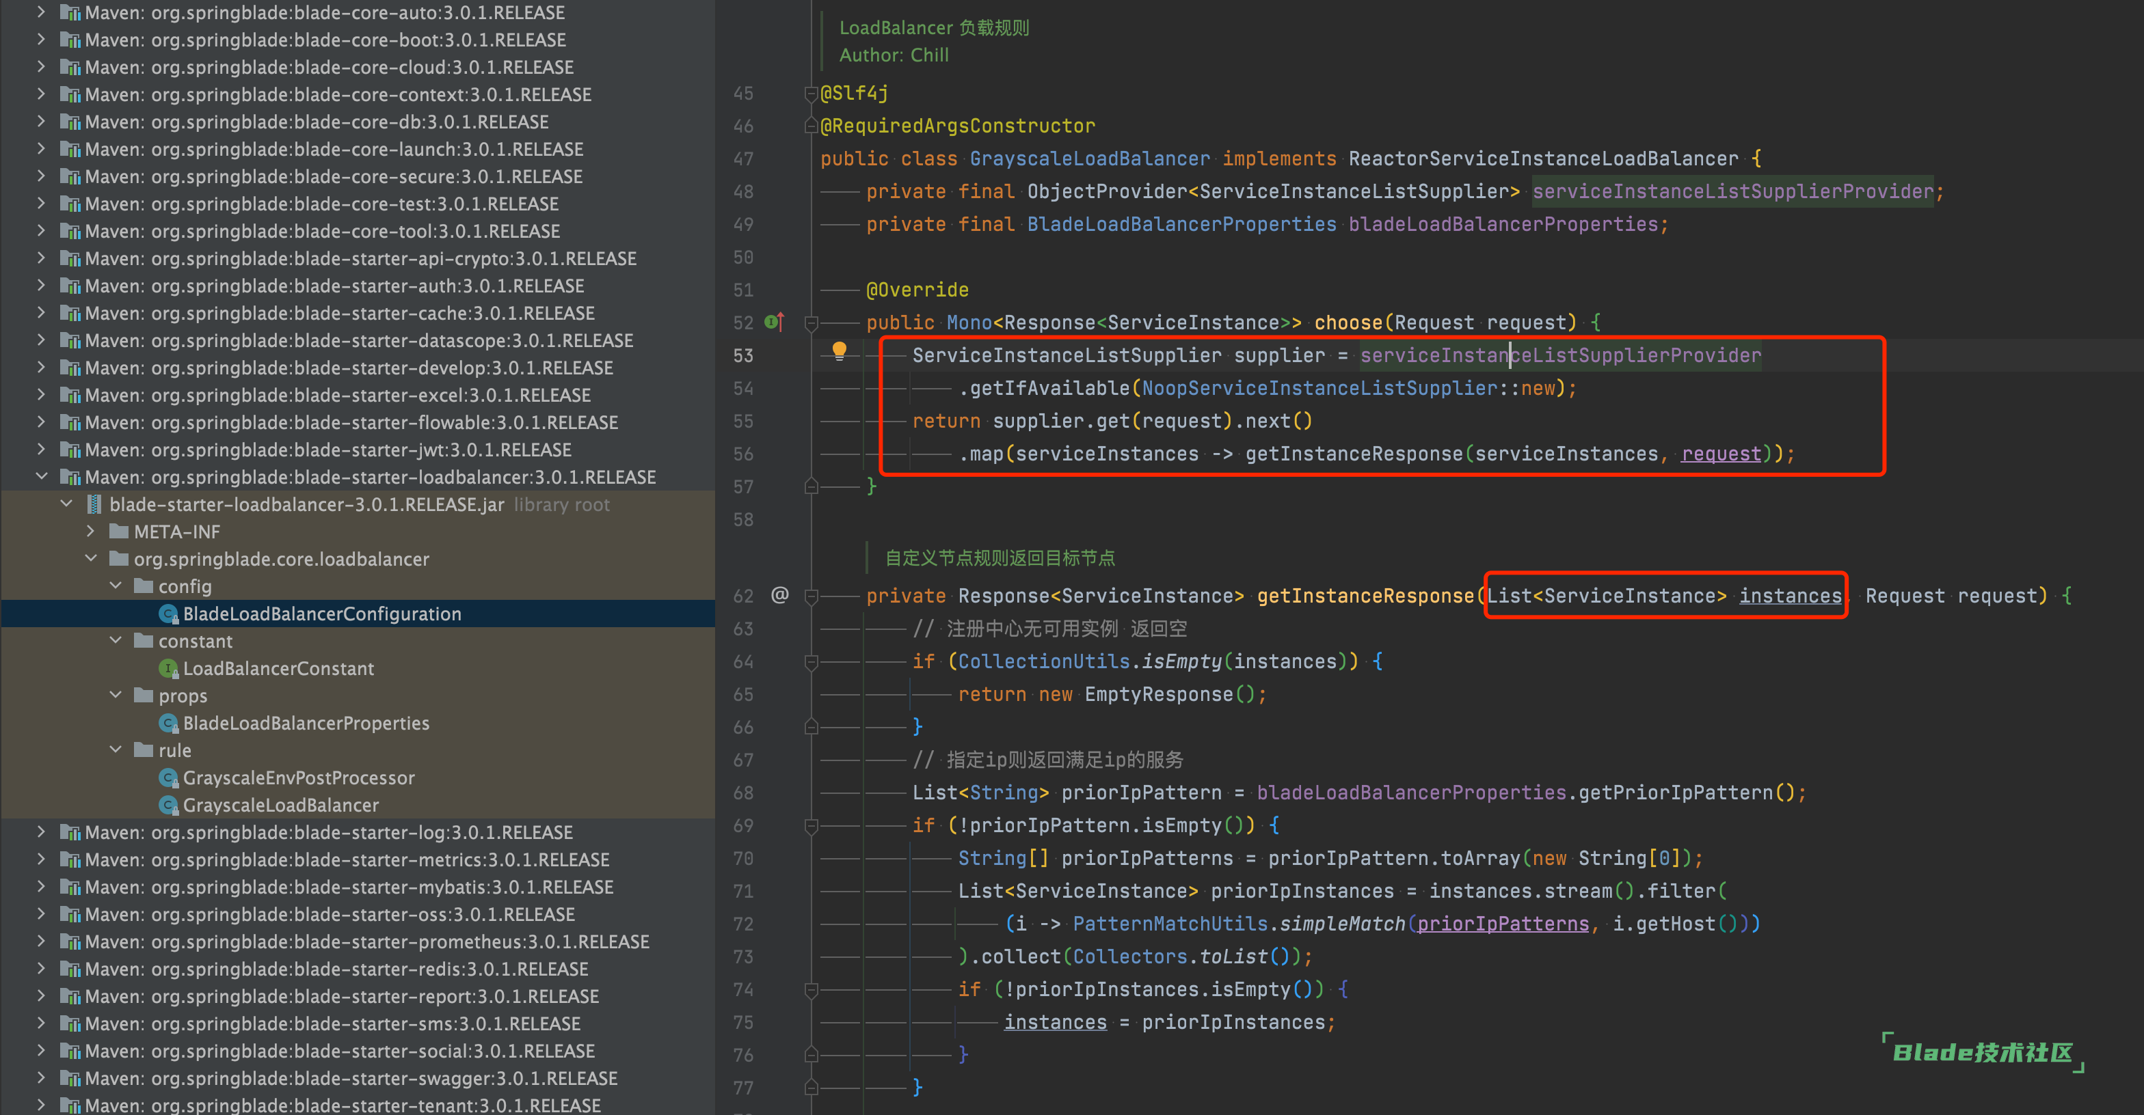Expand the META-INF folder

click(91, 530)
